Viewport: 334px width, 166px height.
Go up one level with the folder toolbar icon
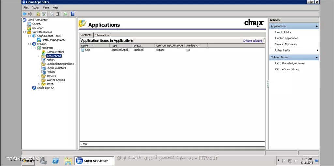click(x=38, y=14)
